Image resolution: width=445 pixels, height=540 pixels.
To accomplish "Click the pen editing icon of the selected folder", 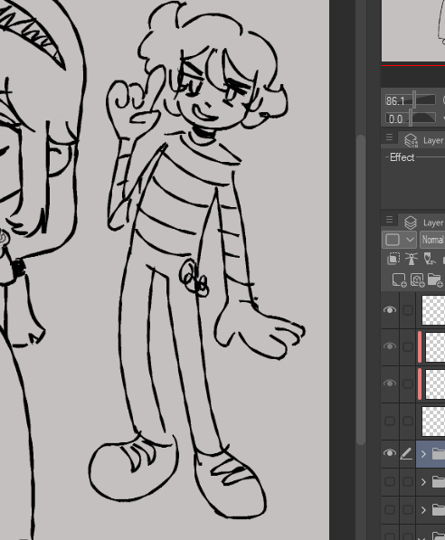I will 407,453.
